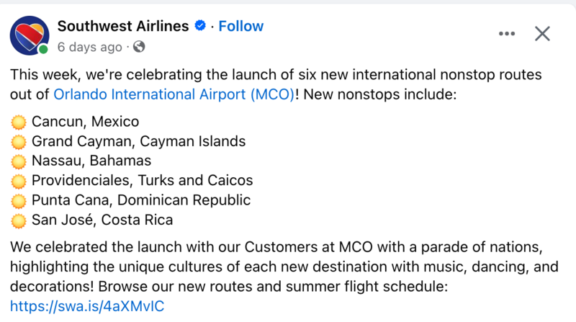Click the 'Punta Cana, Dominican Republic' text
This screenshot has width=576, height=322.
141,200
